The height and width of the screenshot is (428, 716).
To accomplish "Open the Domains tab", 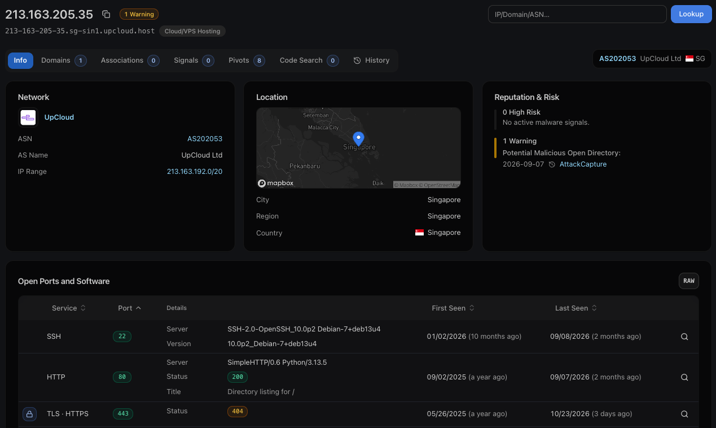I will click(x=64, y=60).
